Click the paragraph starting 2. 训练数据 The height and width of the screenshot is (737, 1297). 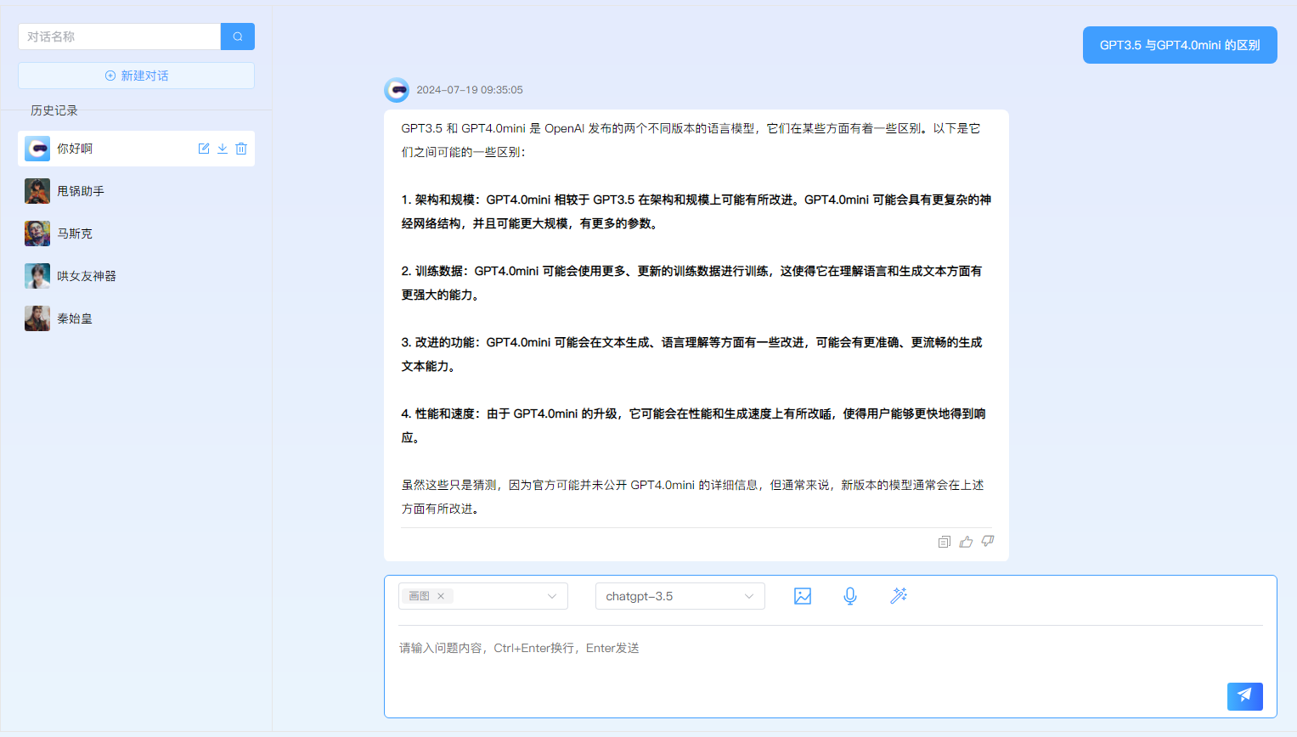tap(691, 283)
